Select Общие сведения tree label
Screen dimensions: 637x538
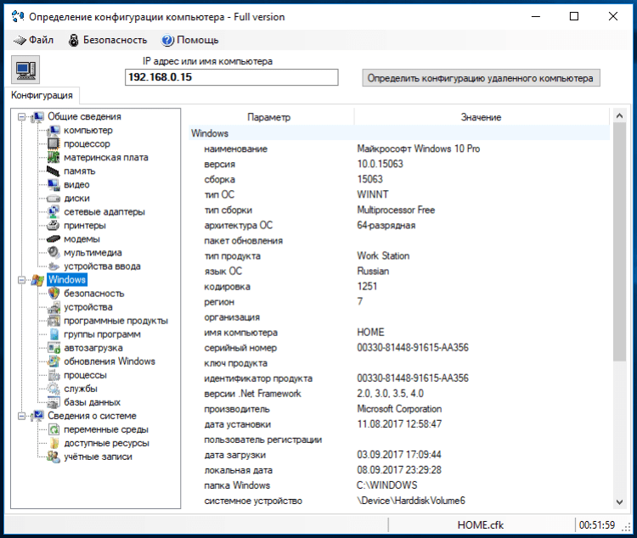[x=84, y=116]
